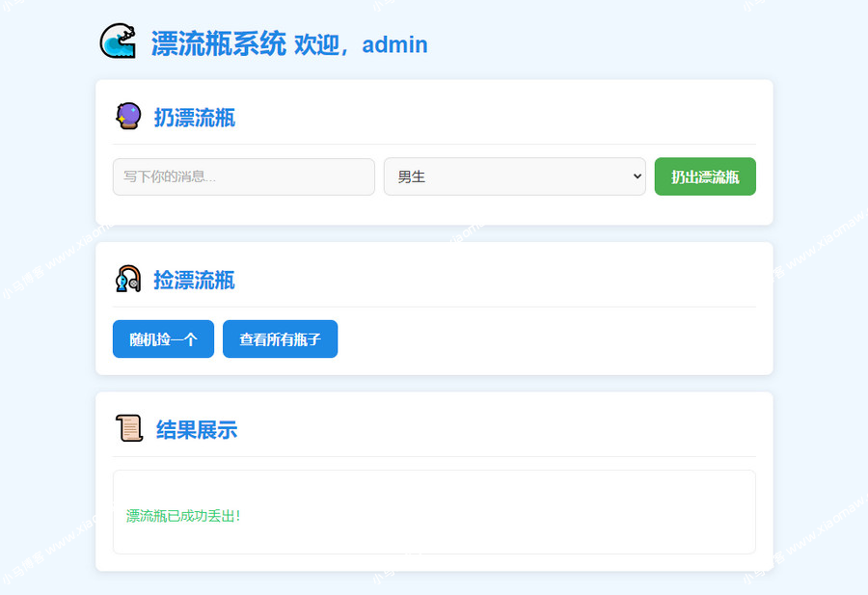Click the wave logo icon in header
Image resolution: width=868 pixels, height=595 pixels.
click(x=118, y=41)
